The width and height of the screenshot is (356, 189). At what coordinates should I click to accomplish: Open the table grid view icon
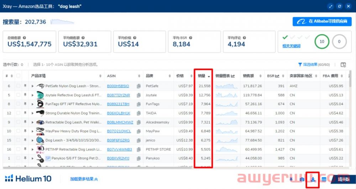[324, 179]
